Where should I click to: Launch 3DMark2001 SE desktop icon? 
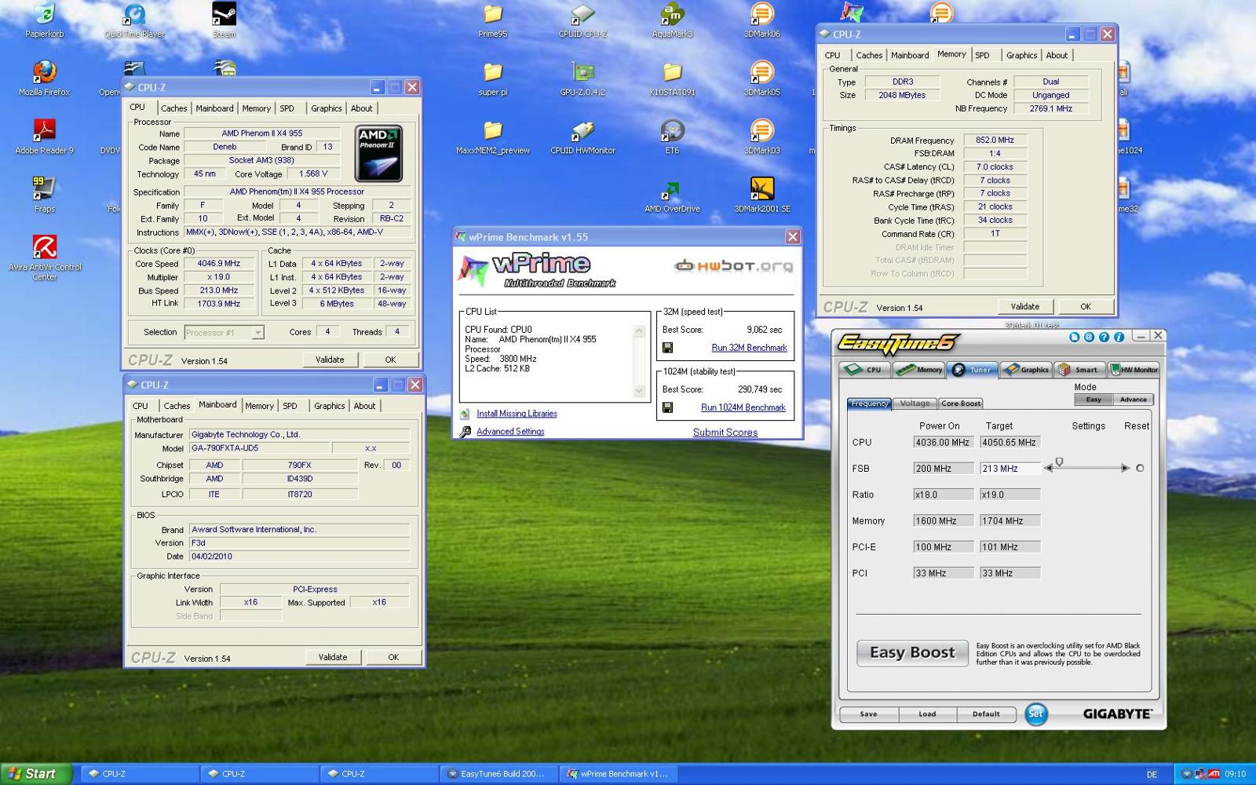point(761,195)
